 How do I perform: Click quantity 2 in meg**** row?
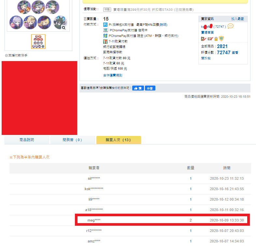tap(191, 220)
